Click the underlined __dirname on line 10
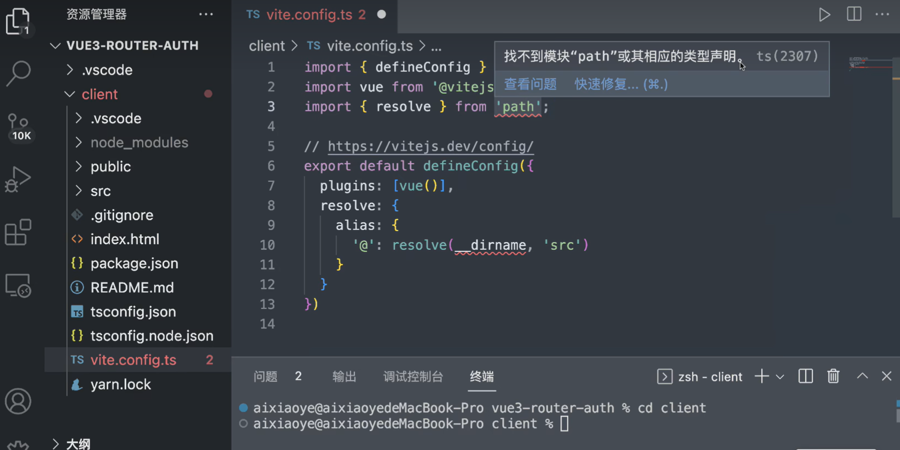This screenshot has height=450, width=900. click(x=491, y=245)
